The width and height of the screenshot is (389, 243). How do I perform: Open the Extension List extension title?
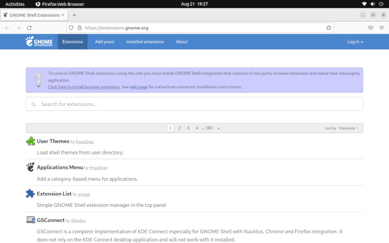54,194
